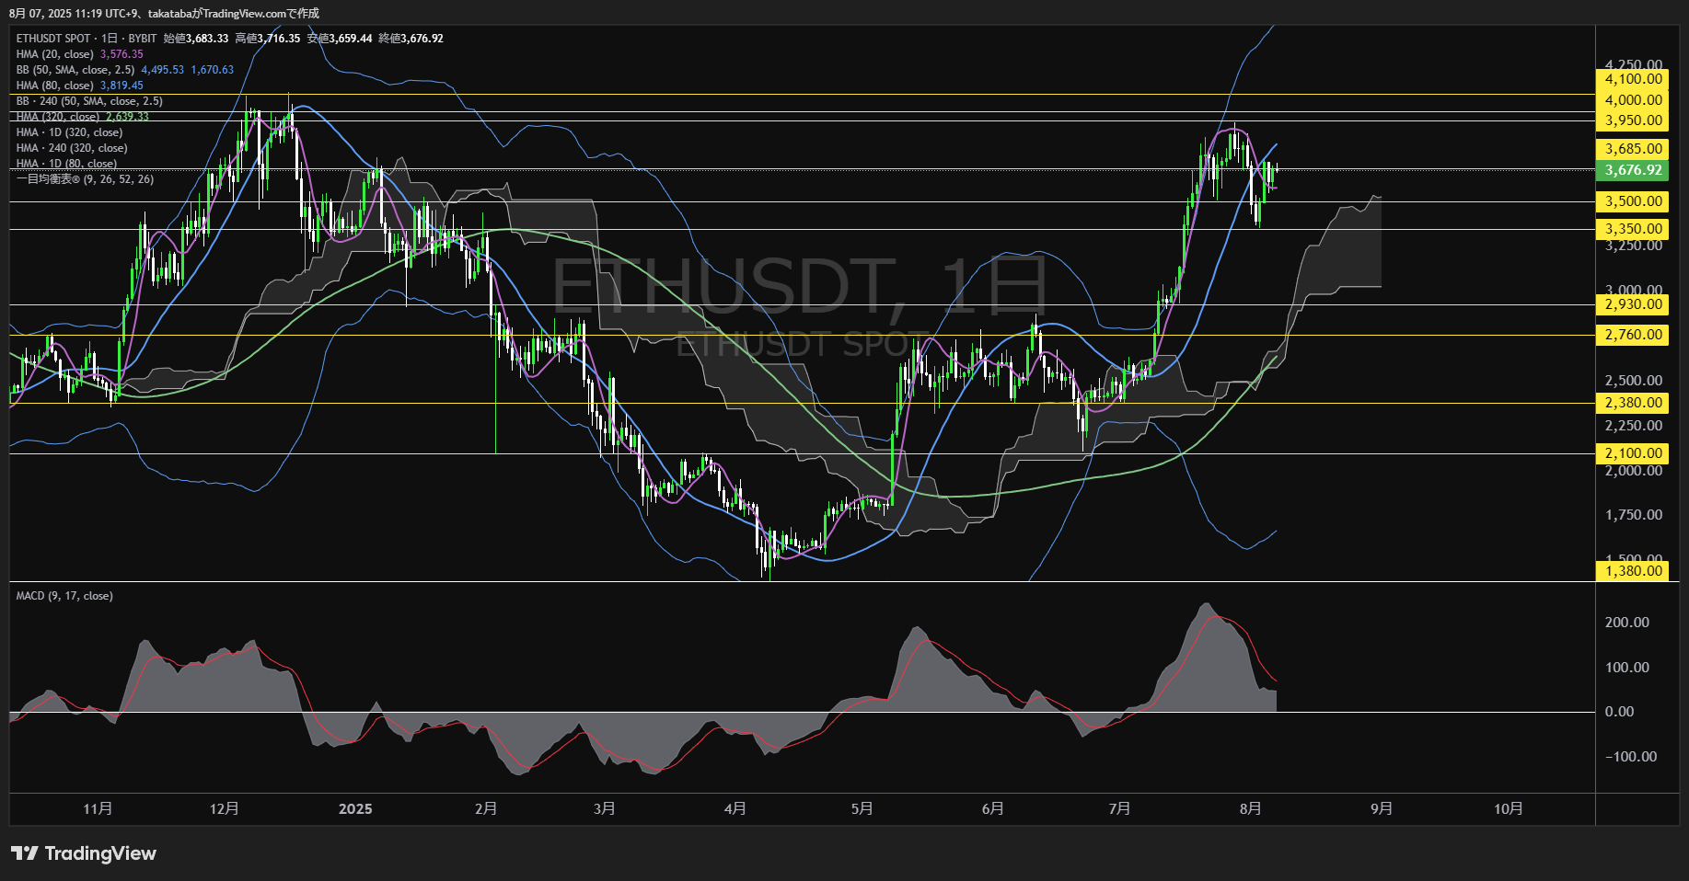Viewport: 1689px width, 881px height.
Task: Click the 10月 label on the time axis
Action: pos(1508,808)
